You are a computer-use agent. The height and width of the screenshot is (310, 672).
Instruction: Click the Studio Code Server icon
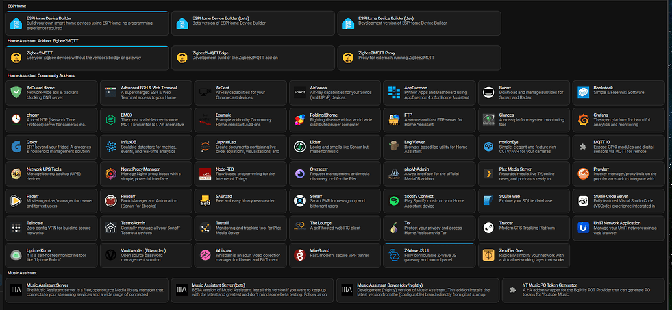[x=583, y=201]
